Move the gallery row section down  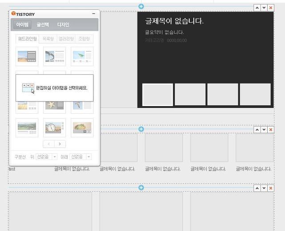point(264,130)
